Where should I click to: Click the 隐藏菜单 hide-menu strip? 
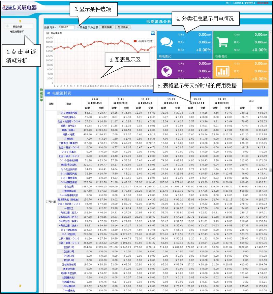41,95
